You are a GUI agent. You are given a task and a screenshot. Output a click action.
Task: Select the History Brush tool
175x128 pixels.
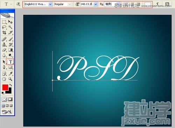click(x=10, y=45)
